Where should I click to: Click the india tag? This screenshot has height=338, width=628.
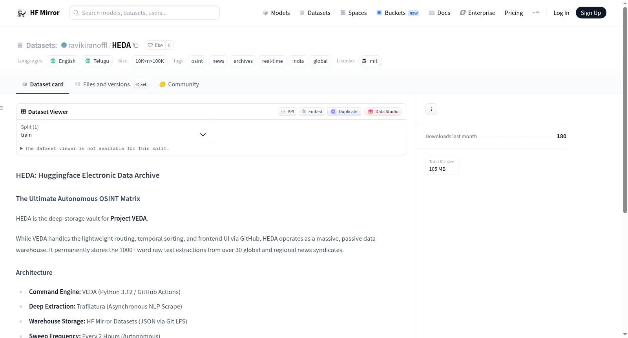(x=298, y=61)
